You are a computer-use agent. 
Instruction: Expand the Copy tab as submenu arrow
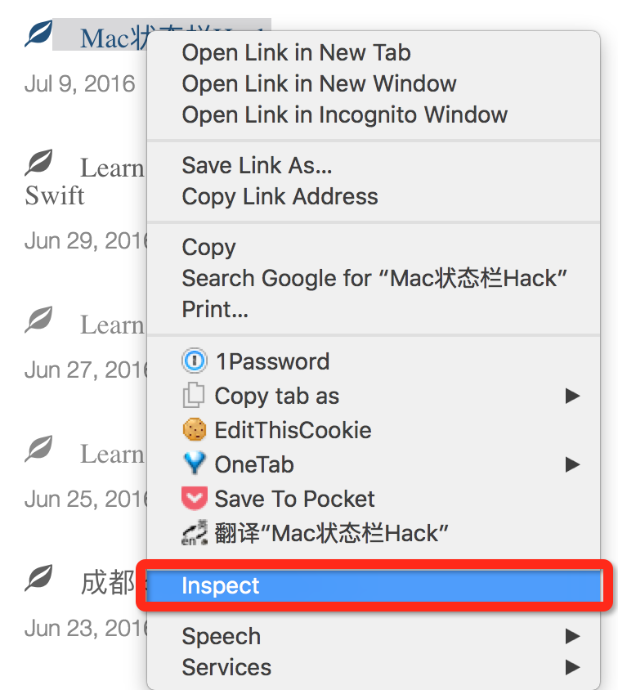572,396
